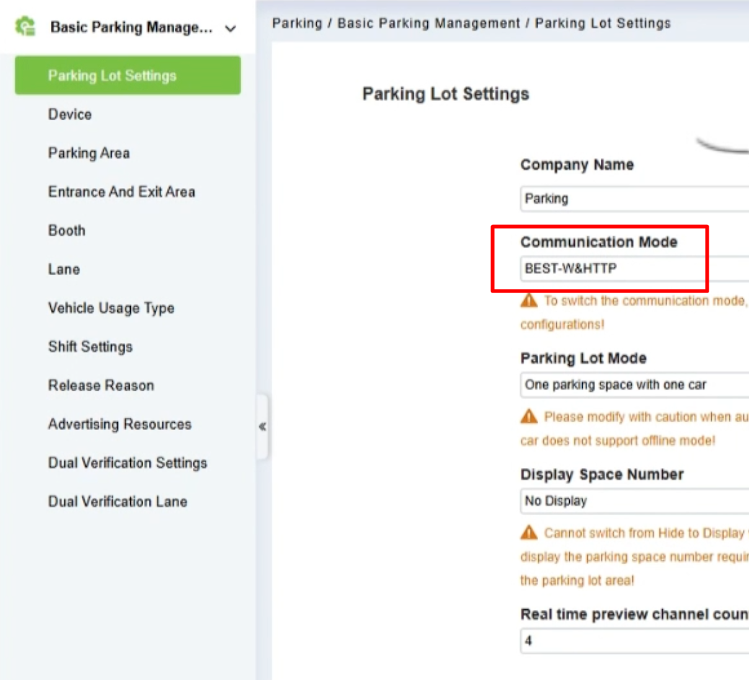
Task: Go to Parking Area page
Action: pyautogui.click(x=89, y=153)
